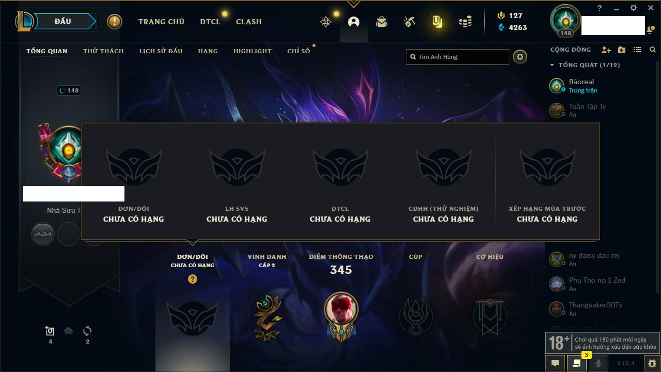
Task: Toggle the microphone mute button
Action: 598,363
